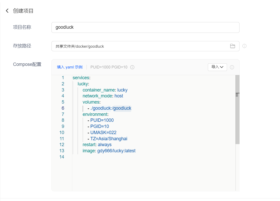Image resolution: width=280 pixels, height=201 pixels.
Task: Click the 填入 yaml 示例 link
Action: 70,67
